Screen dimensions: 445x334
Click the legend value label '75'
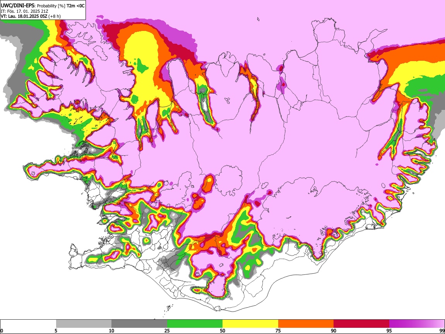(x=278, y=331)
